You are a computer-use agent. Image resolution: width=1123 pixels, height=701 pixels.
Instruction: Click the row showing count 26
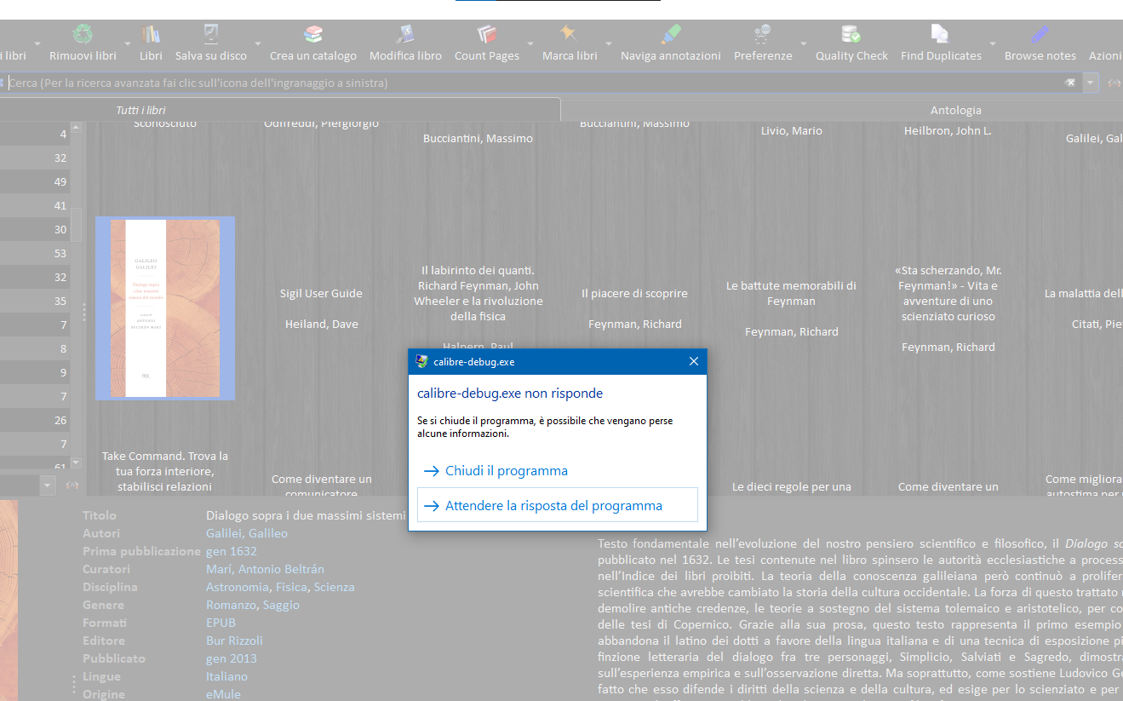35,420
